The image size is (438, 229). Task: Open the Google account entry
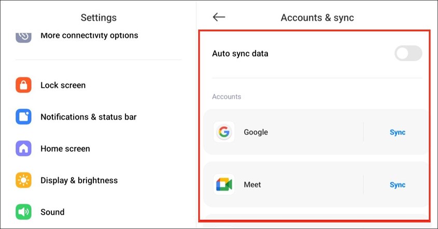tap(256, 132)
